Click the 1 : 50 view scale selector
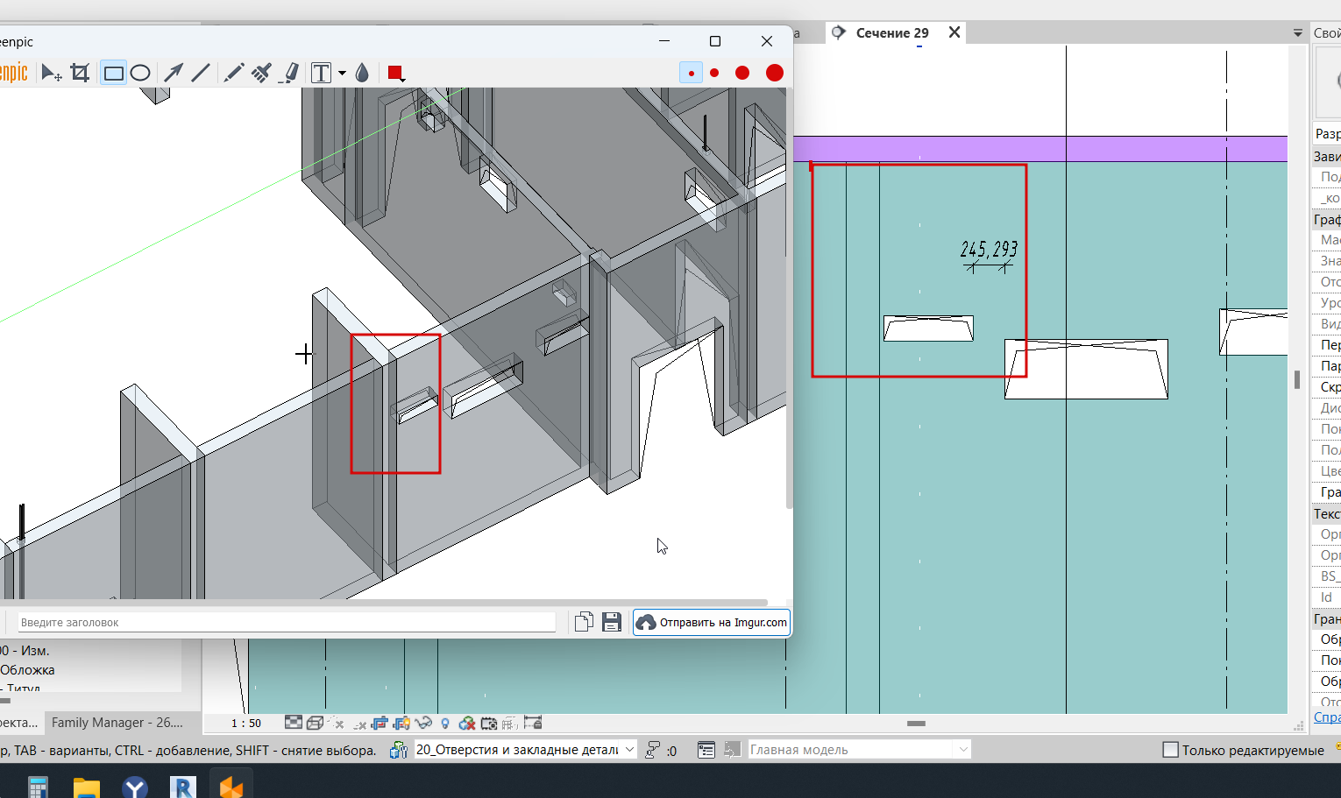The height and width of the screenshot is (798, 1341). tap(246, 724)
